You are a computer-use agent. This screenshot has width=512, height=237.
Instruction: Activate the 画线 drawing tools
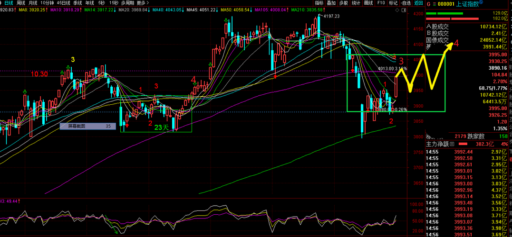pos(368,3)
